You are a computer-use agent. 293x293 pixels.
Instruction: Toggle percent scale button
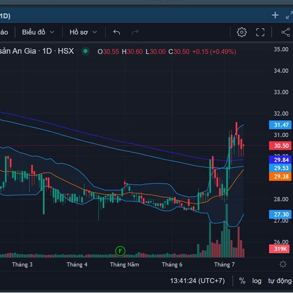(x=242, y=281)
